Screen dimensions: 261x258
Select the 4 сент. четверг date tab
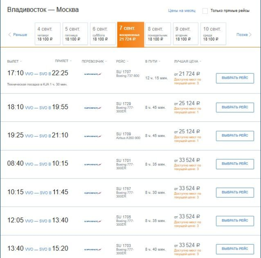click(x=47, y=34)
